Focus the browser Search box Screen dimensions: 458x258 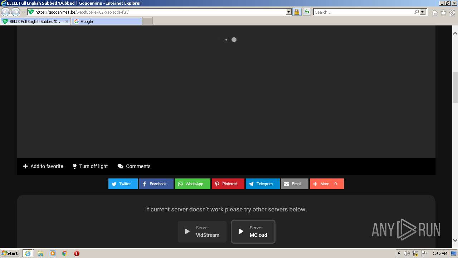pyautogui.click(x=364, y=12)
